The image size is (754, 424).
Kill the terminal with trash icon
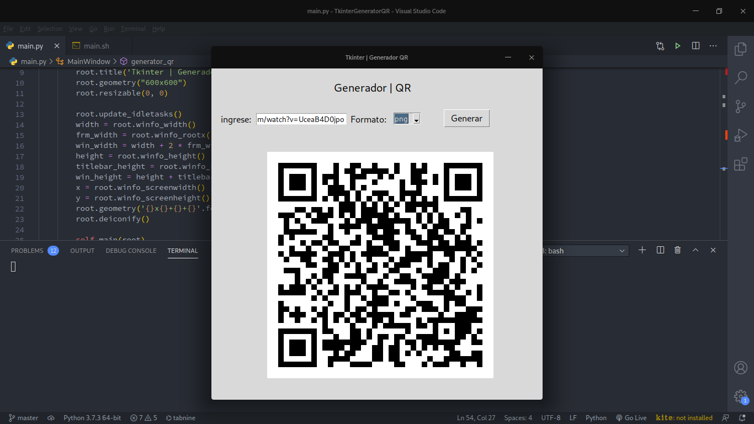pyautogui.click(x=678, y=250)
